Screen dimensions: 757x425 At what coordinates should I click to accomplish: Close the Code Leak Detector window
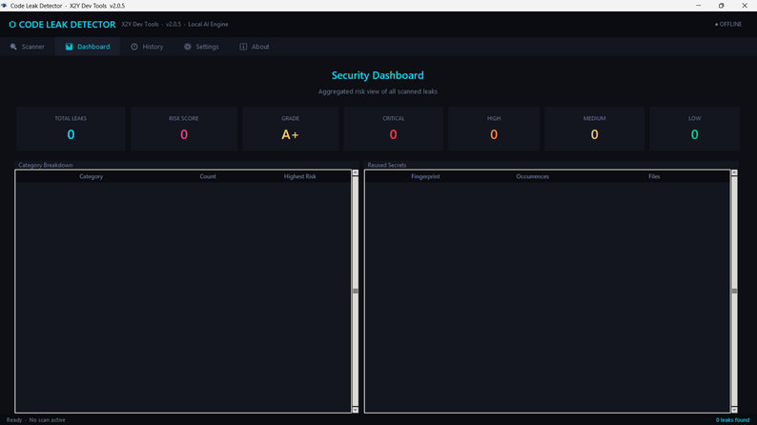tap(745, 6)
